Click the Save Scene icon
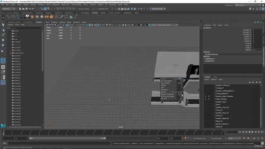Image resolution: width=265 pixels, height=149 pixels. pyautogui.click(x=26, y=9)
